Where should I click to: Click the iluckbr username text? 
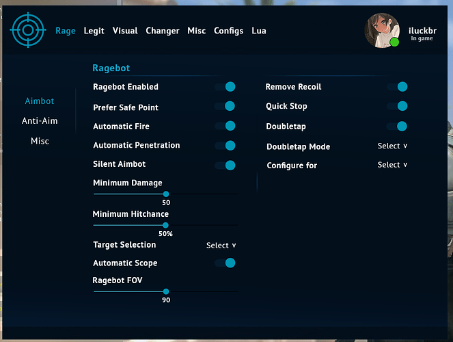click(422, 31)
